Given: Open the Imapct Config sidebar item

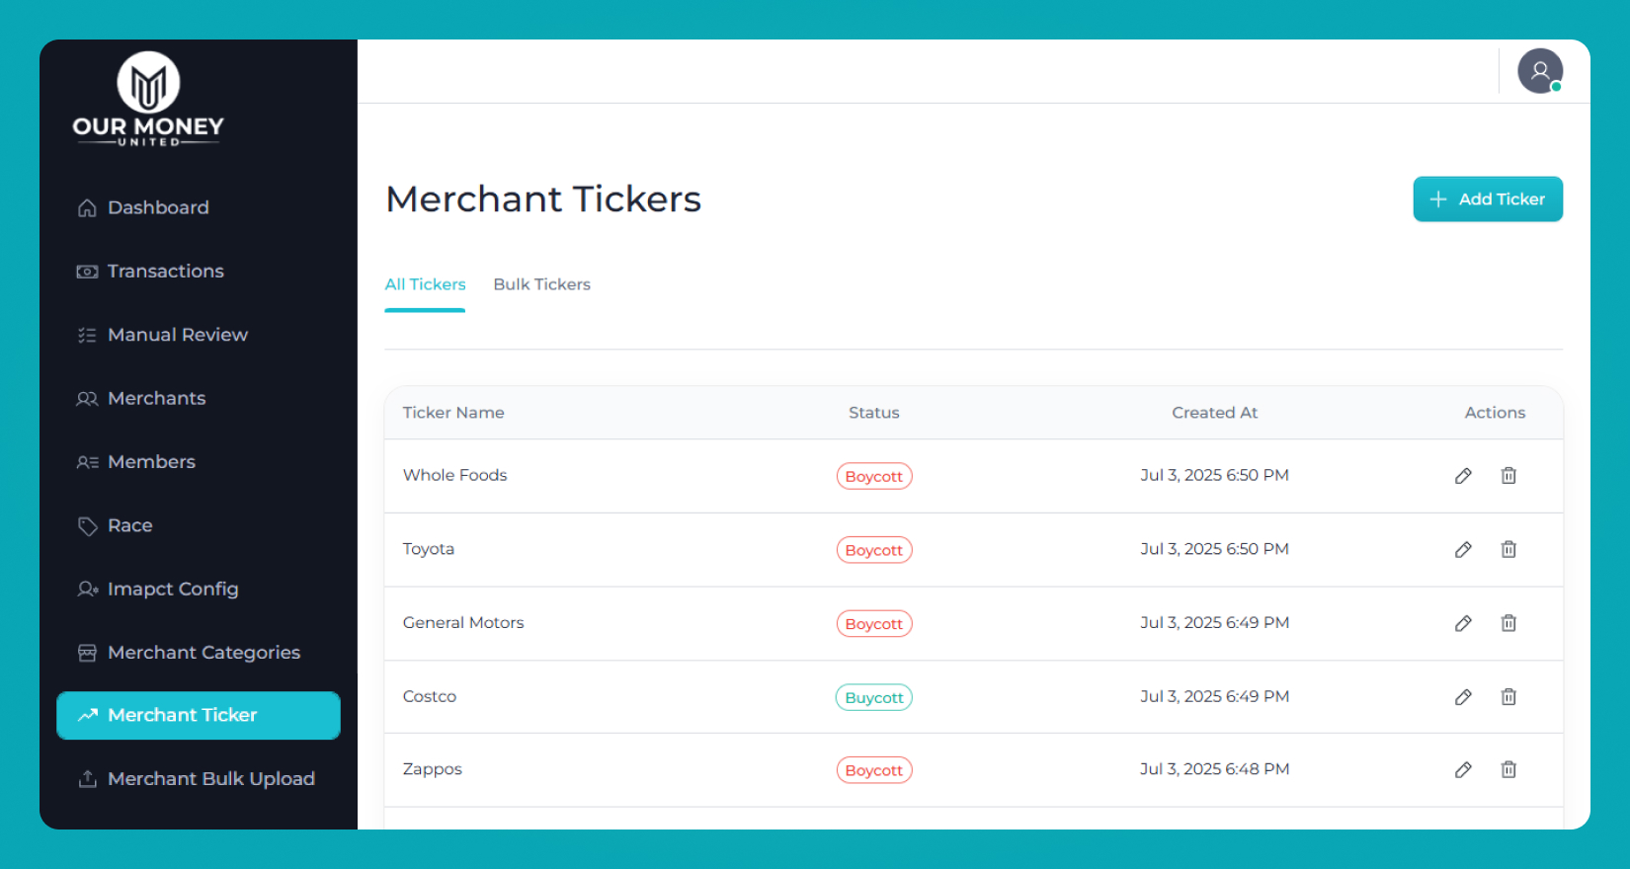Looking at the screenshot, I should click(x=173, y=590).
